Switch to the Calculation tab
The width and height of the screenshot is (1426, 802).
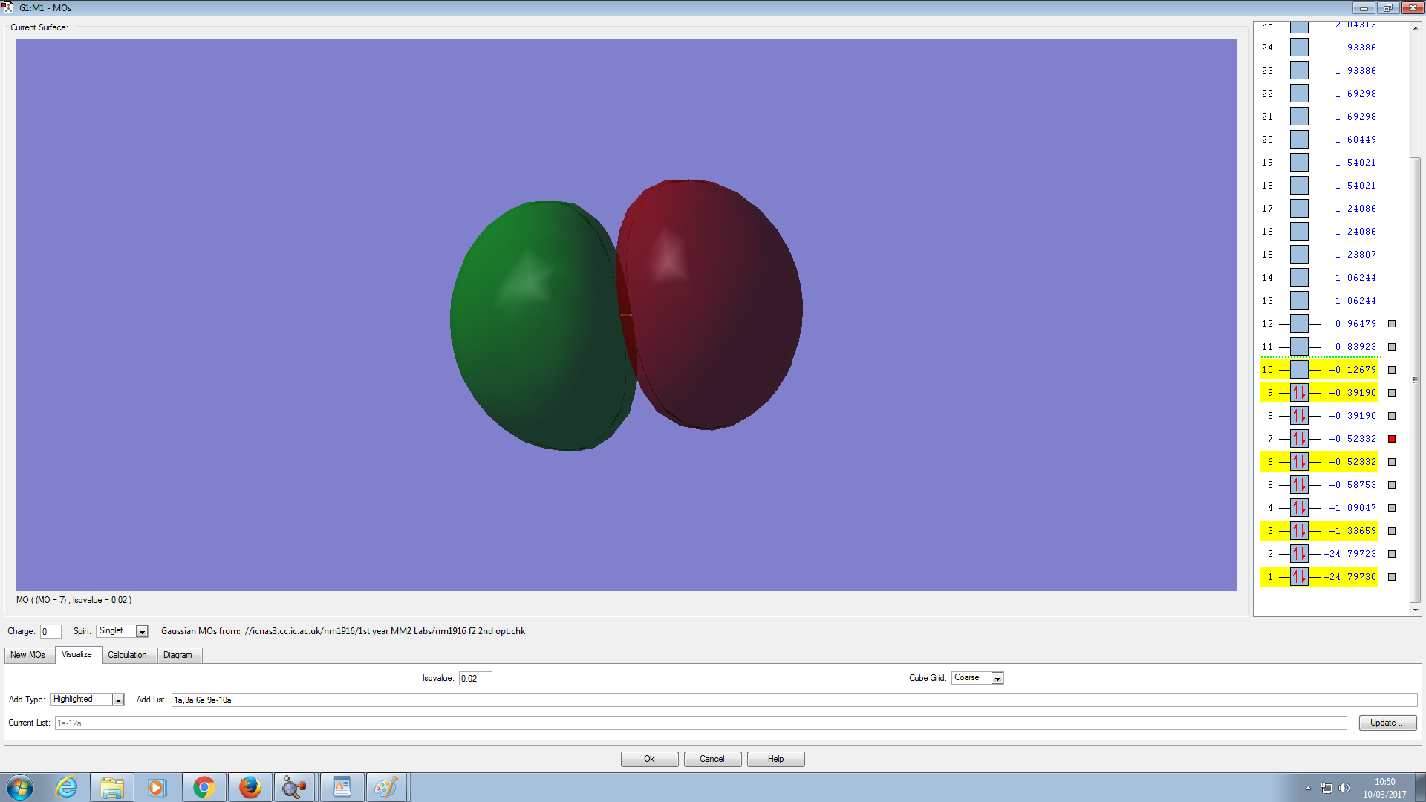point(127,655)
